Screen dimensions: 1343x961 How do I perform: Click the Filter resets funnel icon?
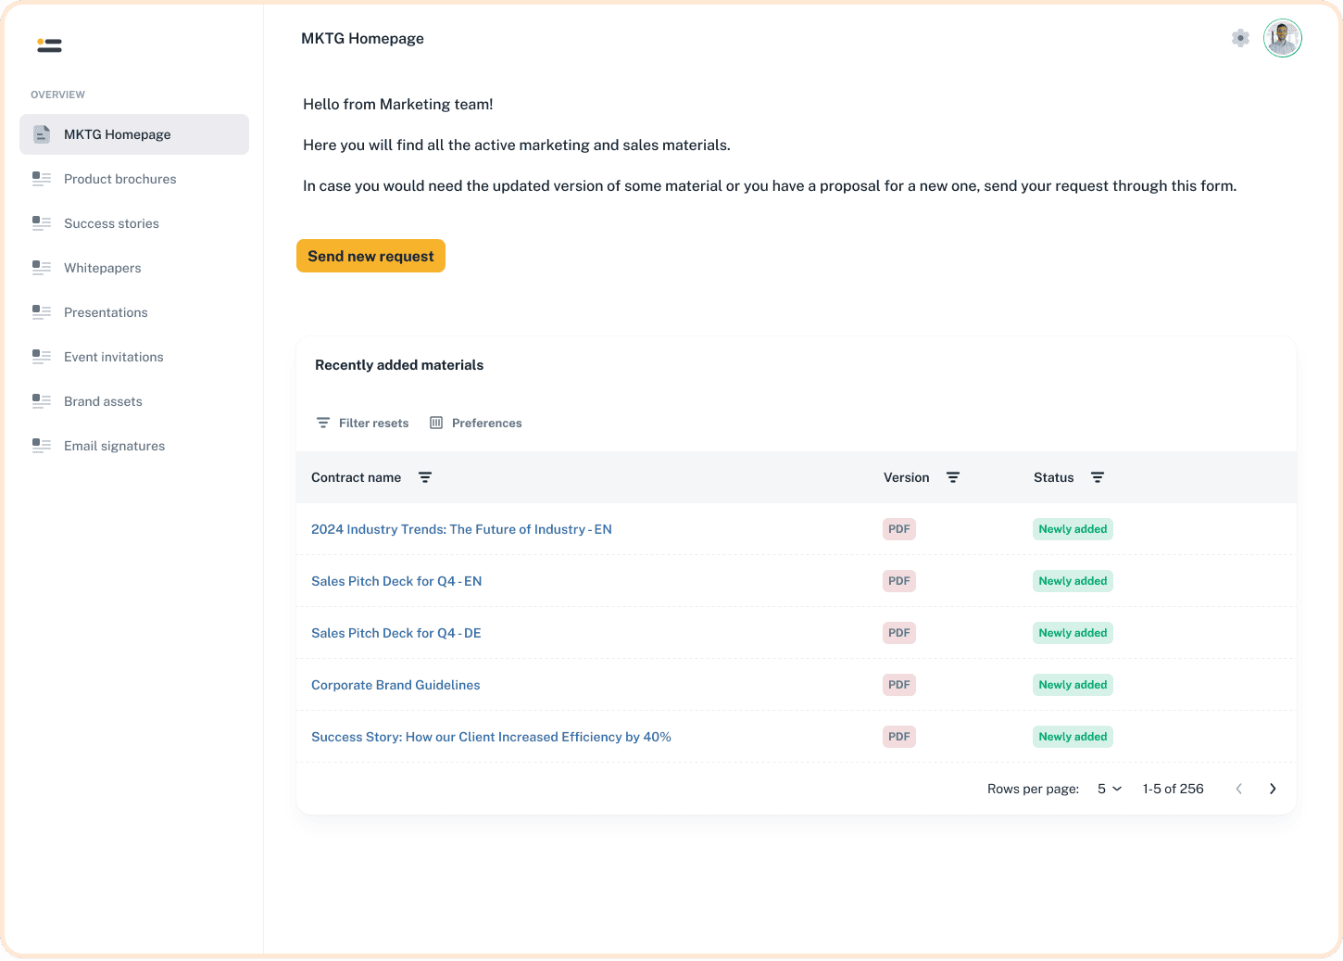pos(323,423)
